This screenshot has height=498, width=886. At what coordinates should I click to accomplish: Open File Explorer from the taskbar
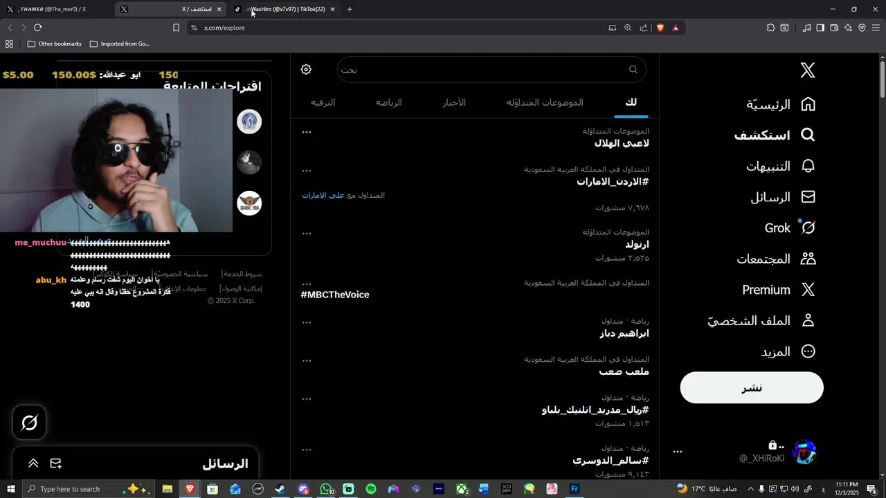[x=168, y=489]
